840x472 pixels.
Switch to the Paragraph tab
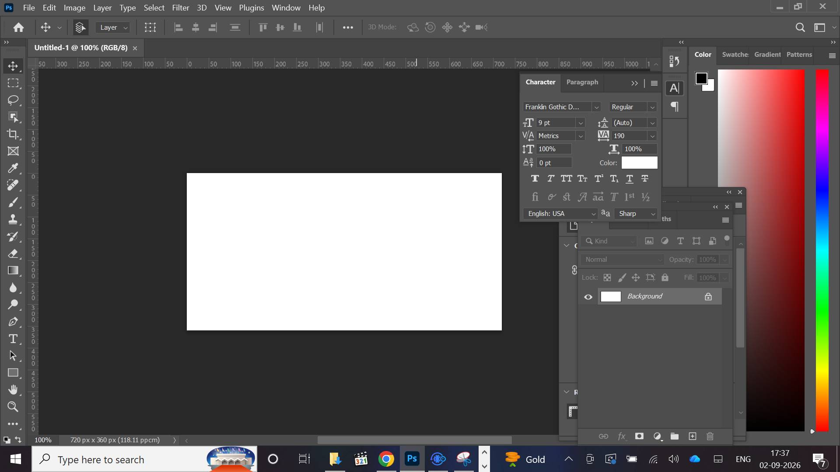[582, 82]
